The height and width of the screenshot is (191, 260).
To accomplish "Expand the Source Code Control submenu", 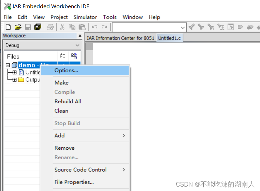I will click(124, 170).
